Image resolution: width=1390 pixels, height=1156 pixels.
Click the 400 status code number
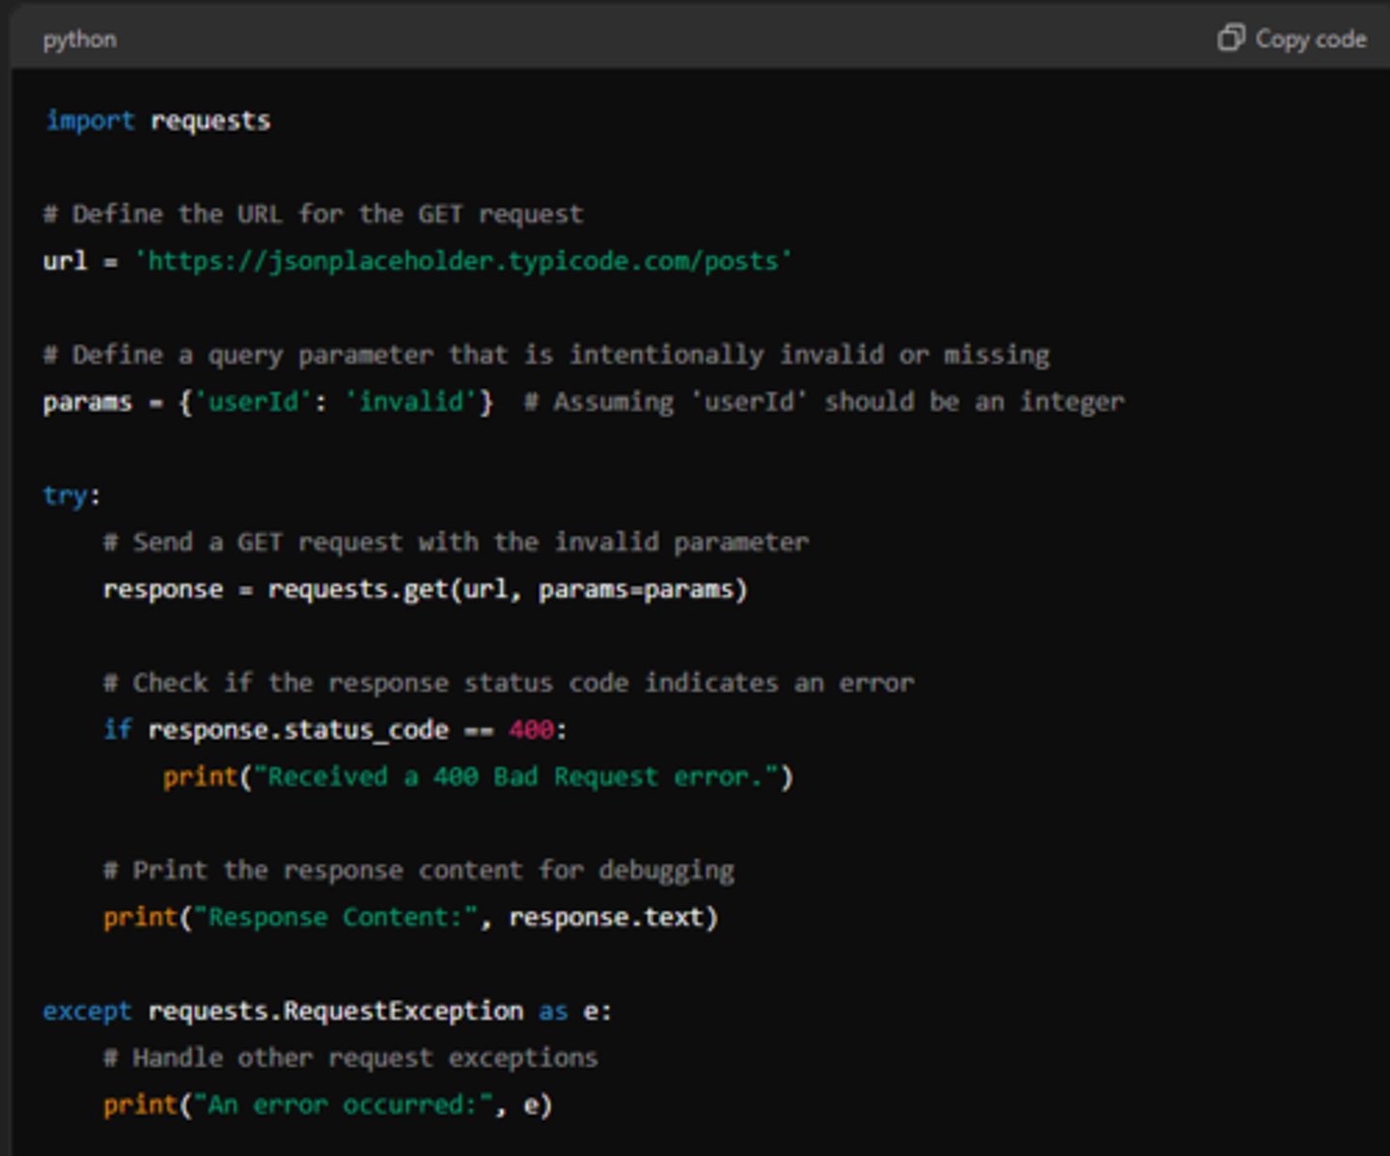(x=531, y=730)
